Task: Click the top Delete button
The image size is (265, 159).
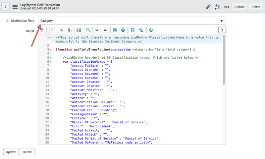Action: (256, 7)
